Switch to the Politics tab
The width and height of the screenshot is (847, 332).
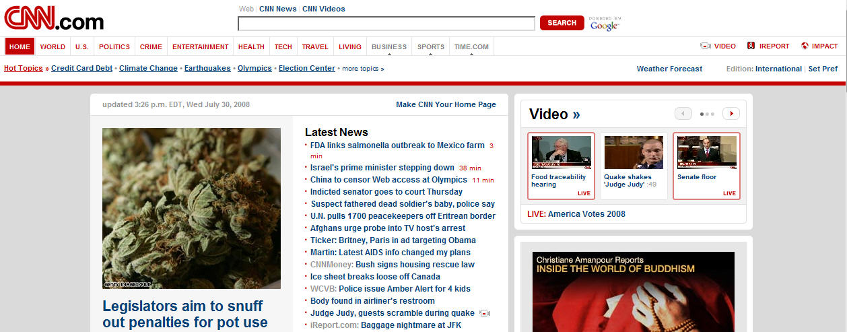(114, 47)
